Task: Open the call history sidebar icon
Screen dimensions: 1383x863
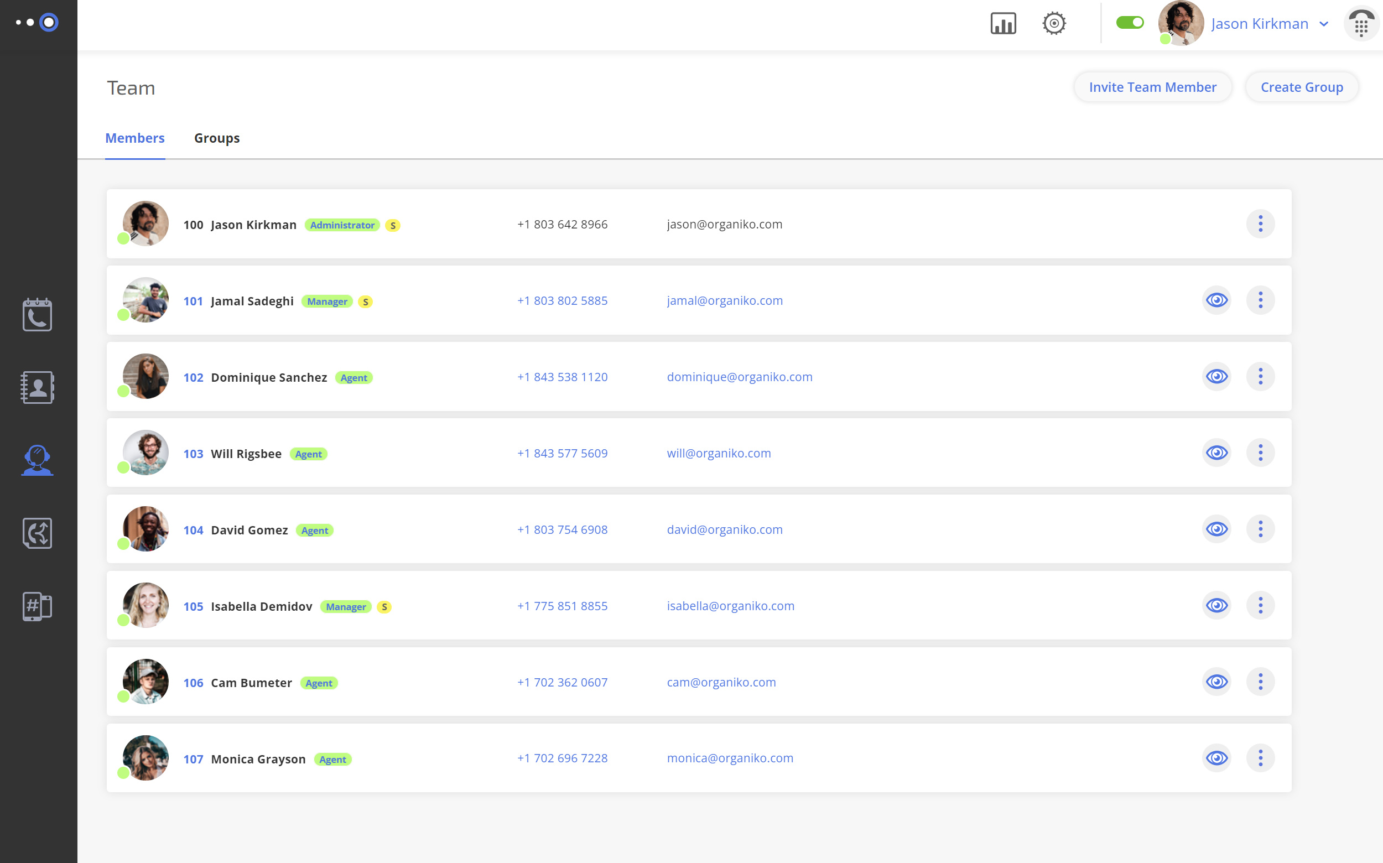Action: pyautogui.click(x=37, y=314)
